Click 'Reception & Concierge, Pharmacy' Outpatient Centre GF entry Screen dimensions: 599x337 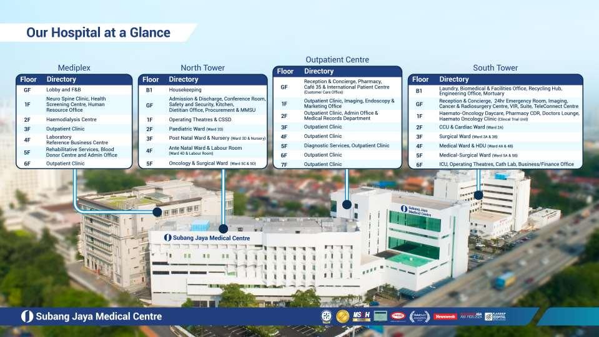coord(347,87)
